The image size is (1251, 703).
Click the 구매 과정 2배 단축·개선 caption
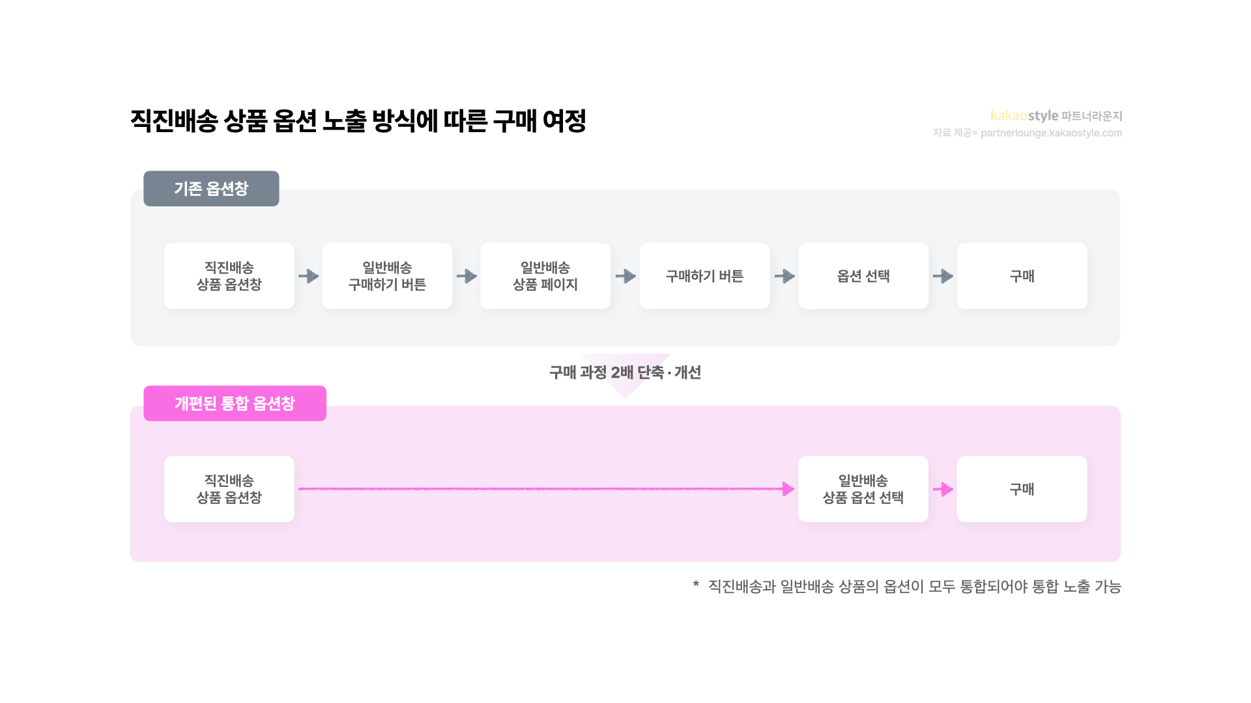625,372
